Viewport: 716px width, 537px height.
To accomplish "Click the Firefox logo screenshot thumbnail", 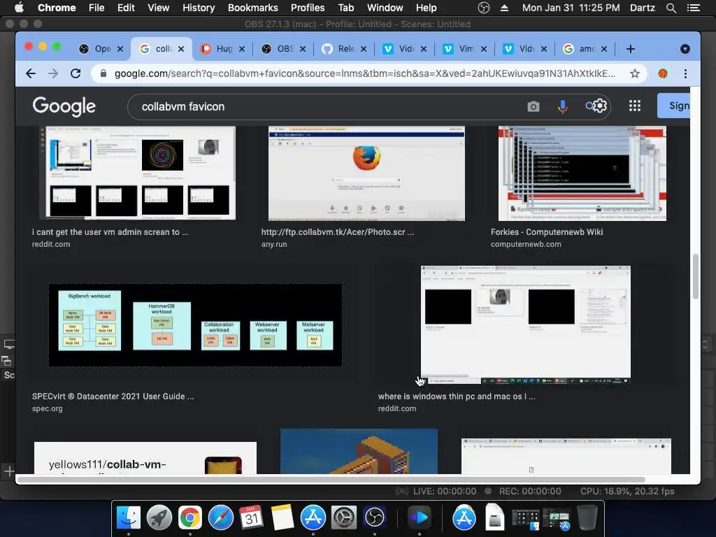I will [x=366, y=173].
